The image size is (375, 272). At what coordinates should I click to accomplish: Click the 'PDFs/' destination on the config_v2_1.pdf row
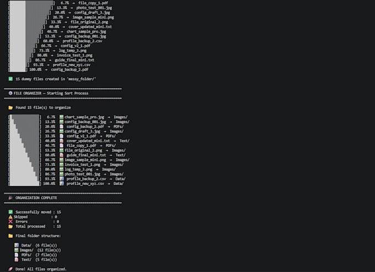pyautogui.click(x=111, y=136)
